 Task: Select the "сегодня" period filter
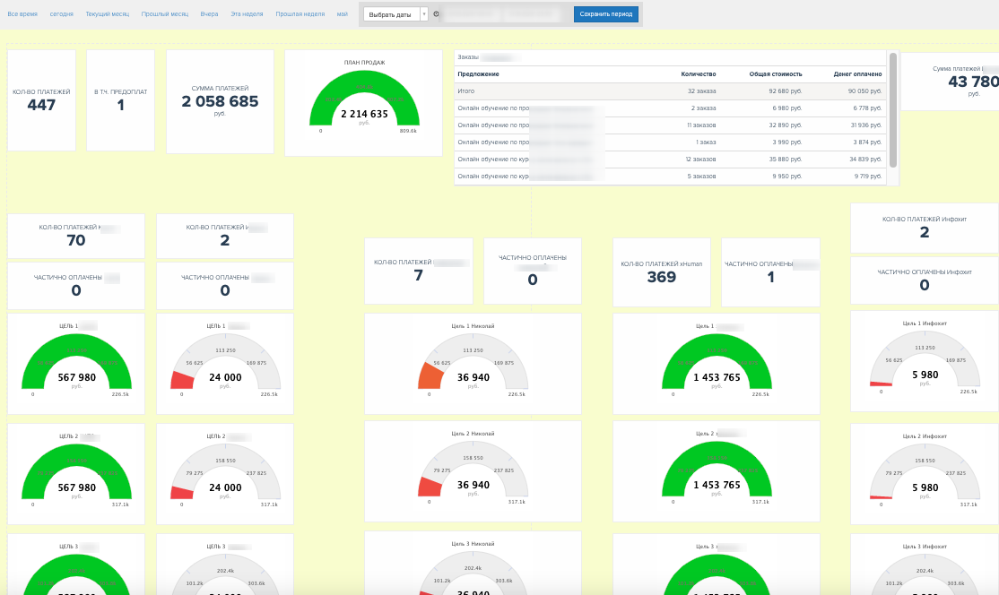62,14
